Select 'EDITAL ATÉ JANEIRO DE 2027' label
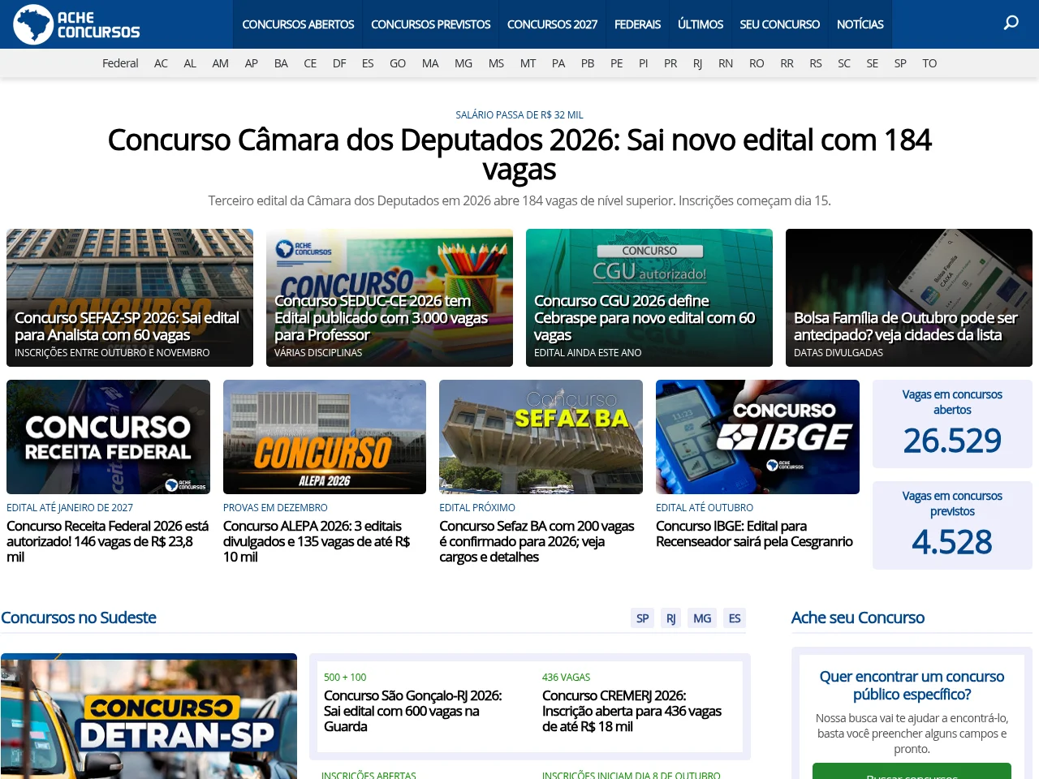Screen dimensions: 1039x779 (70, 508)
